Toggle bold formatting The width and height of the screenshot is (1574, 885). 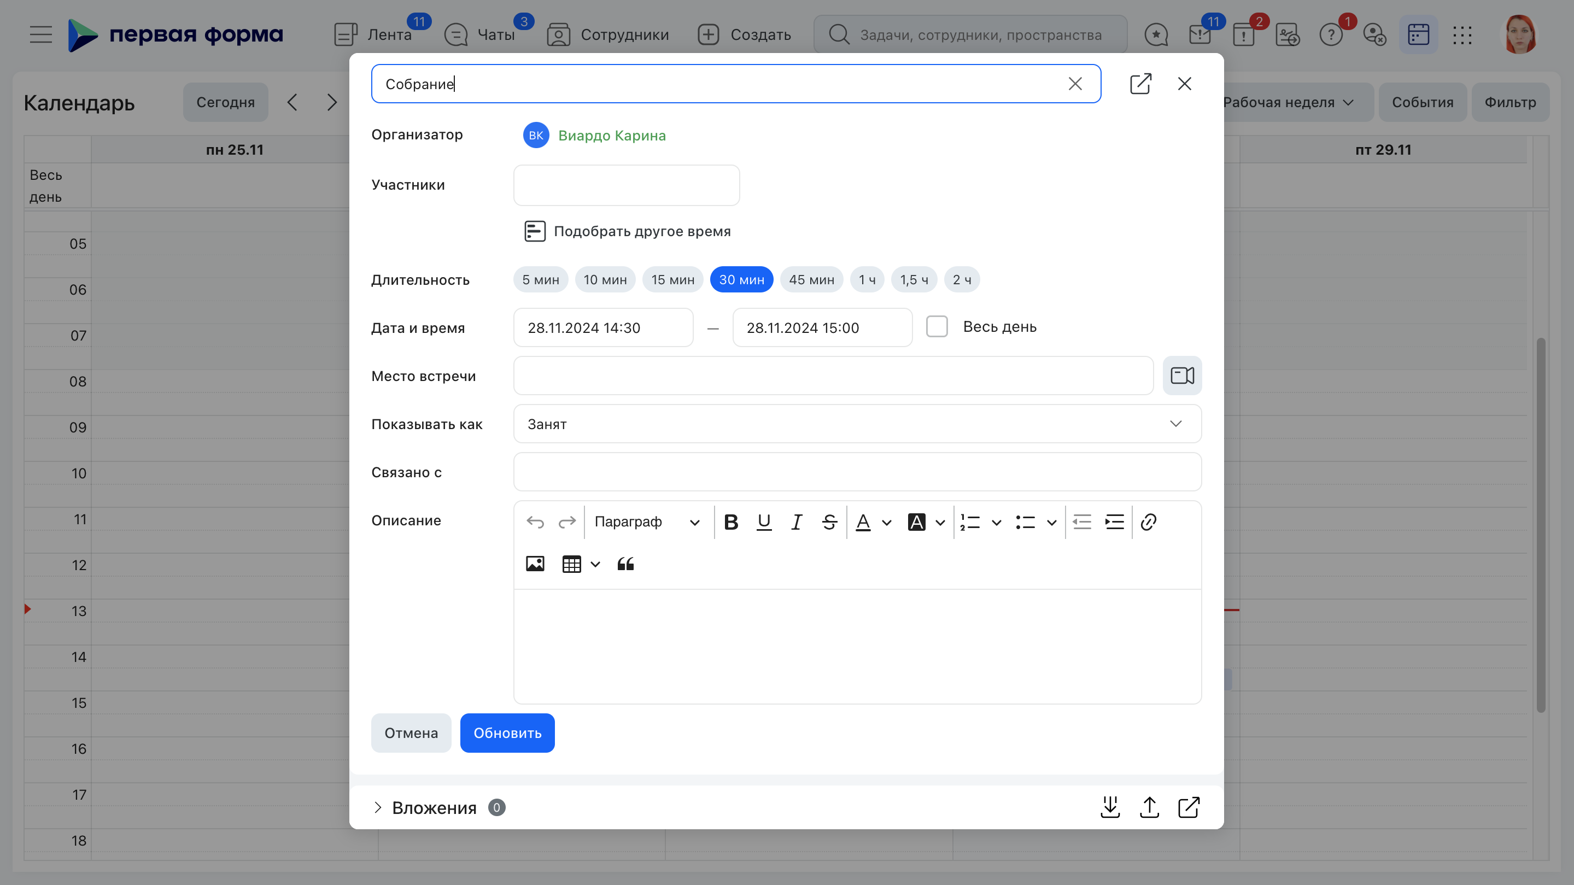click(x=731, y=522)
